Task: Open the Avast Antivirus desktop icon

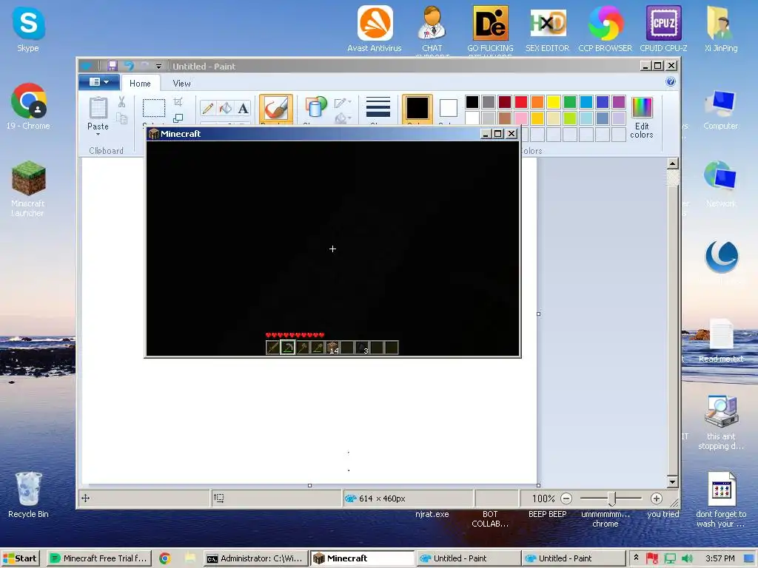Action: [375, 29]
